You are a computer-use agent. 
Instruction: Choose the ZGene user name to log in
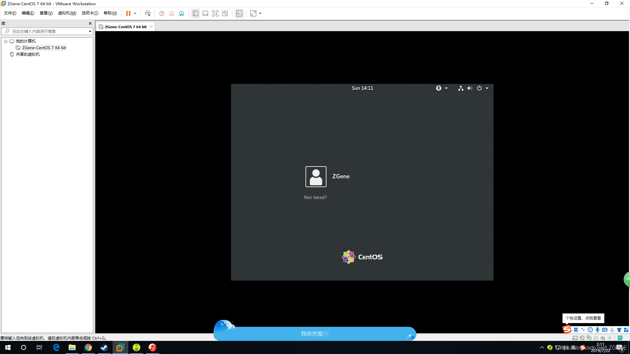pyautogui.click(x=341, y=176)
